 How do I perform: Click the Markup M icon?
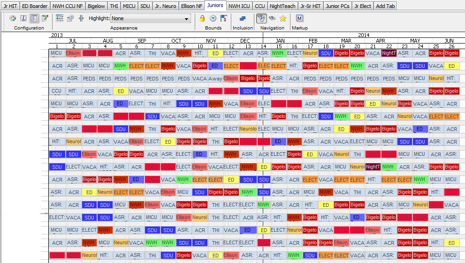coord(300,18)
